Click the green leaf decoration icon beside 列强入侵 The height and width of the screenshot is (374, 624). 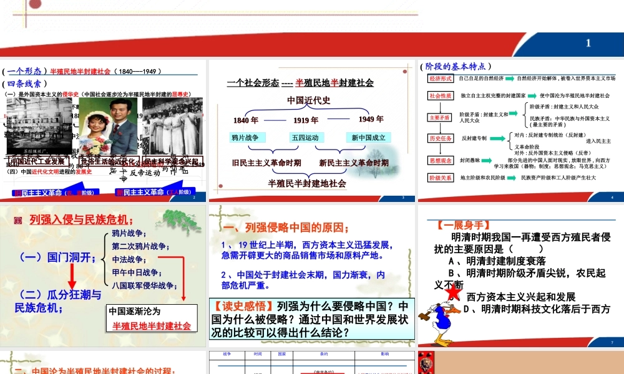(x=177, y=222)
